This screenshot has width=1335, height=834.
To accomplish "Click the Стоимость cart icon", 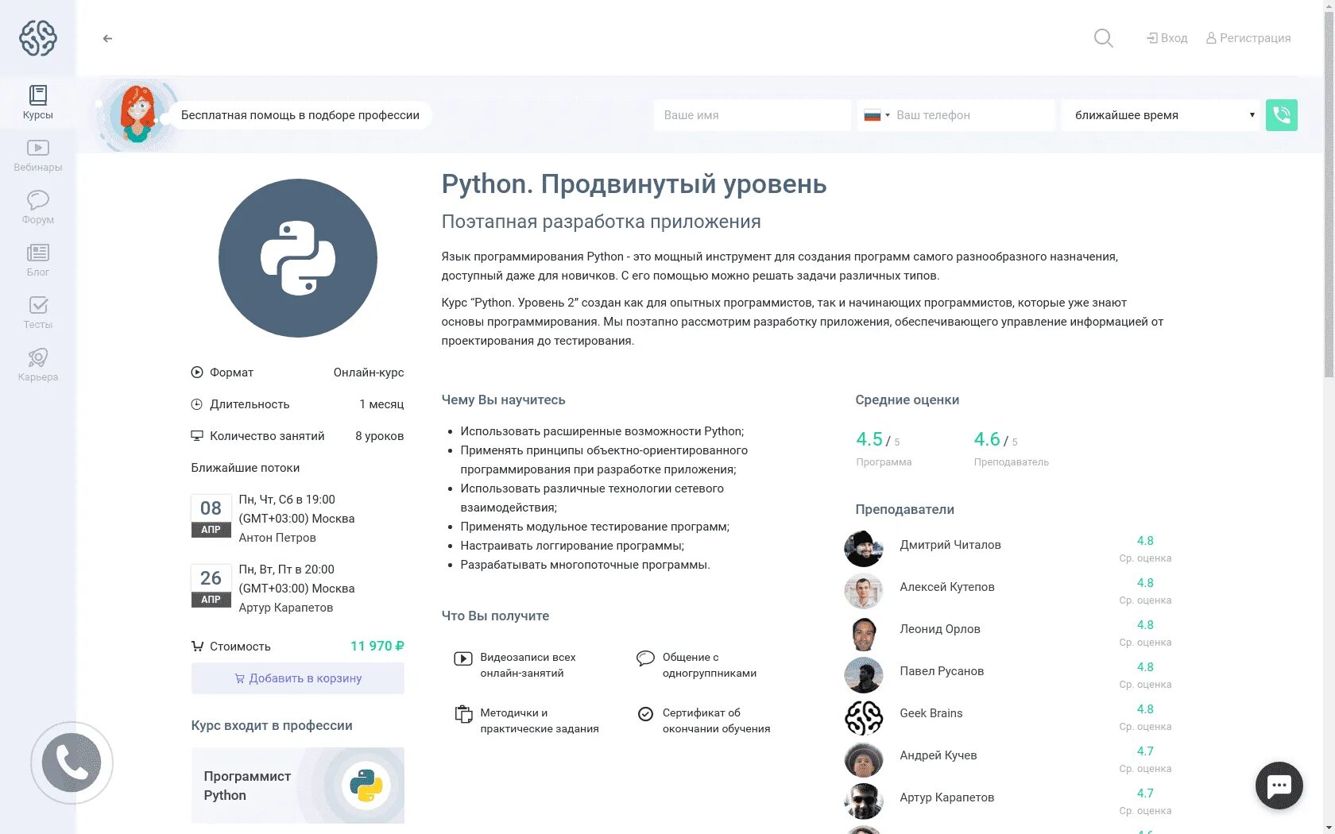I will point(197,647).
